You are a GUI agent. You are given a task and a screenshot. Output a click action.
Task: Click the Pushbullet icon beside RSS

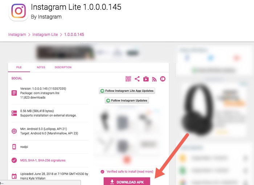[x=163, y=79]
